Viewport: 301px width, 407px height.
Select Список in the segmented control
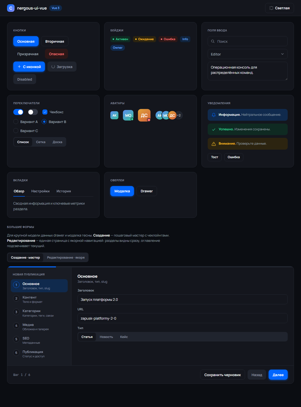23,142
